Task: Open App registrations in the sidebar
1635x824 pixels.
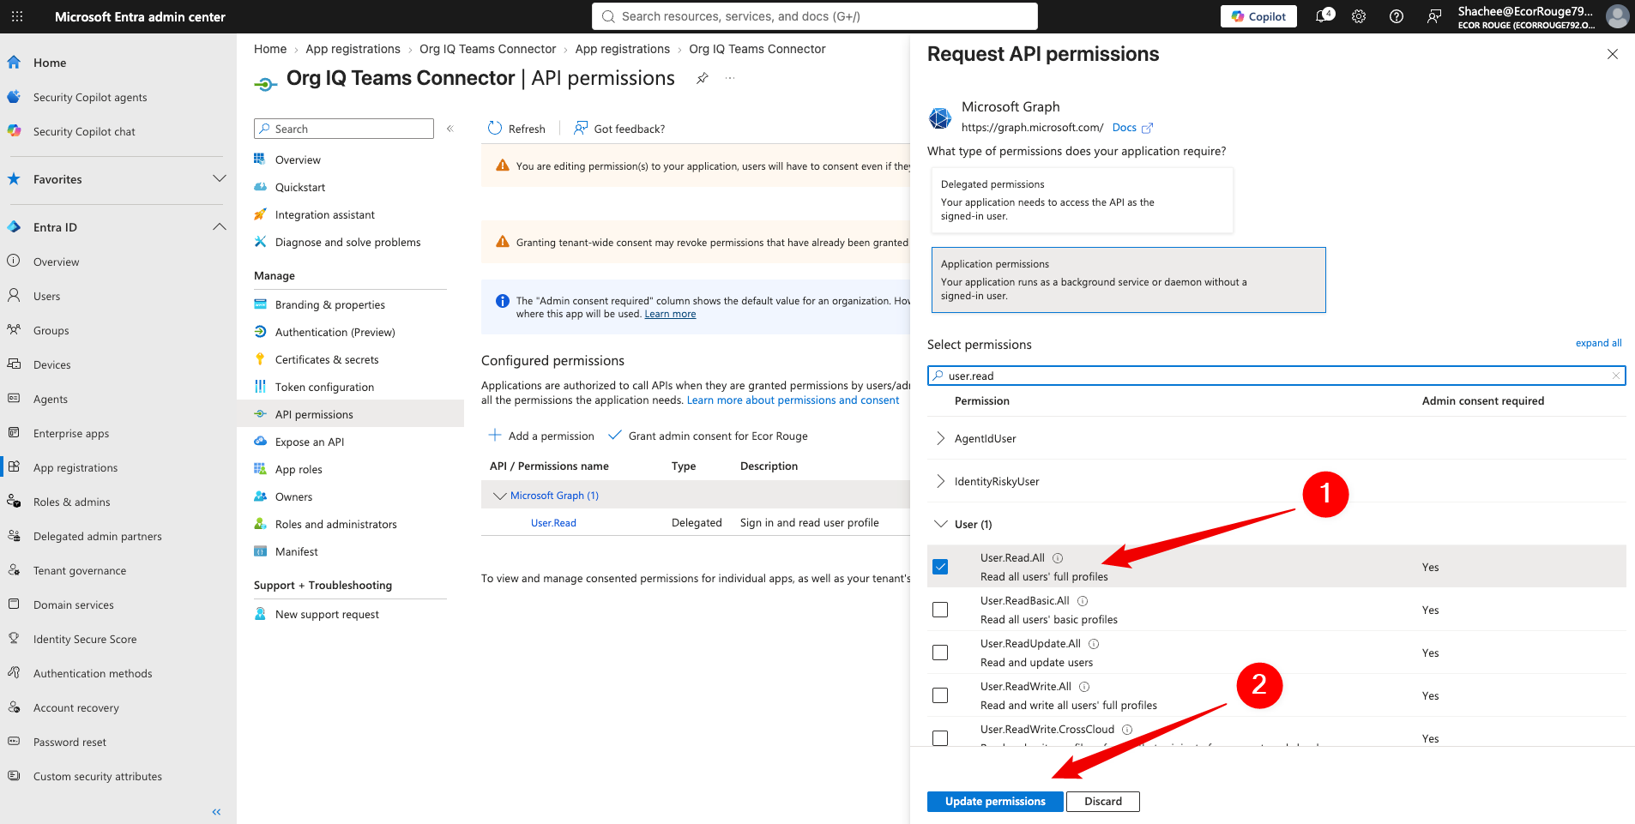Action: 75,467
